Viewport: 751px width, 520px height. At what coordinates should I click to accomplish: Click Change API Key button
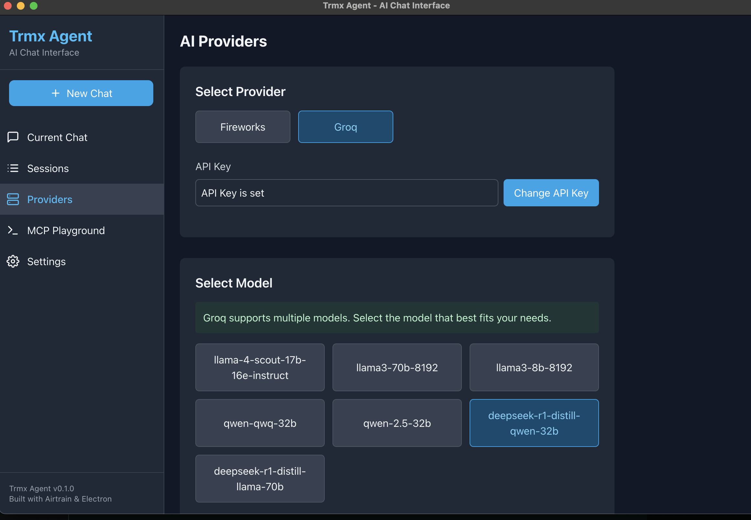(x=551, y=192)
